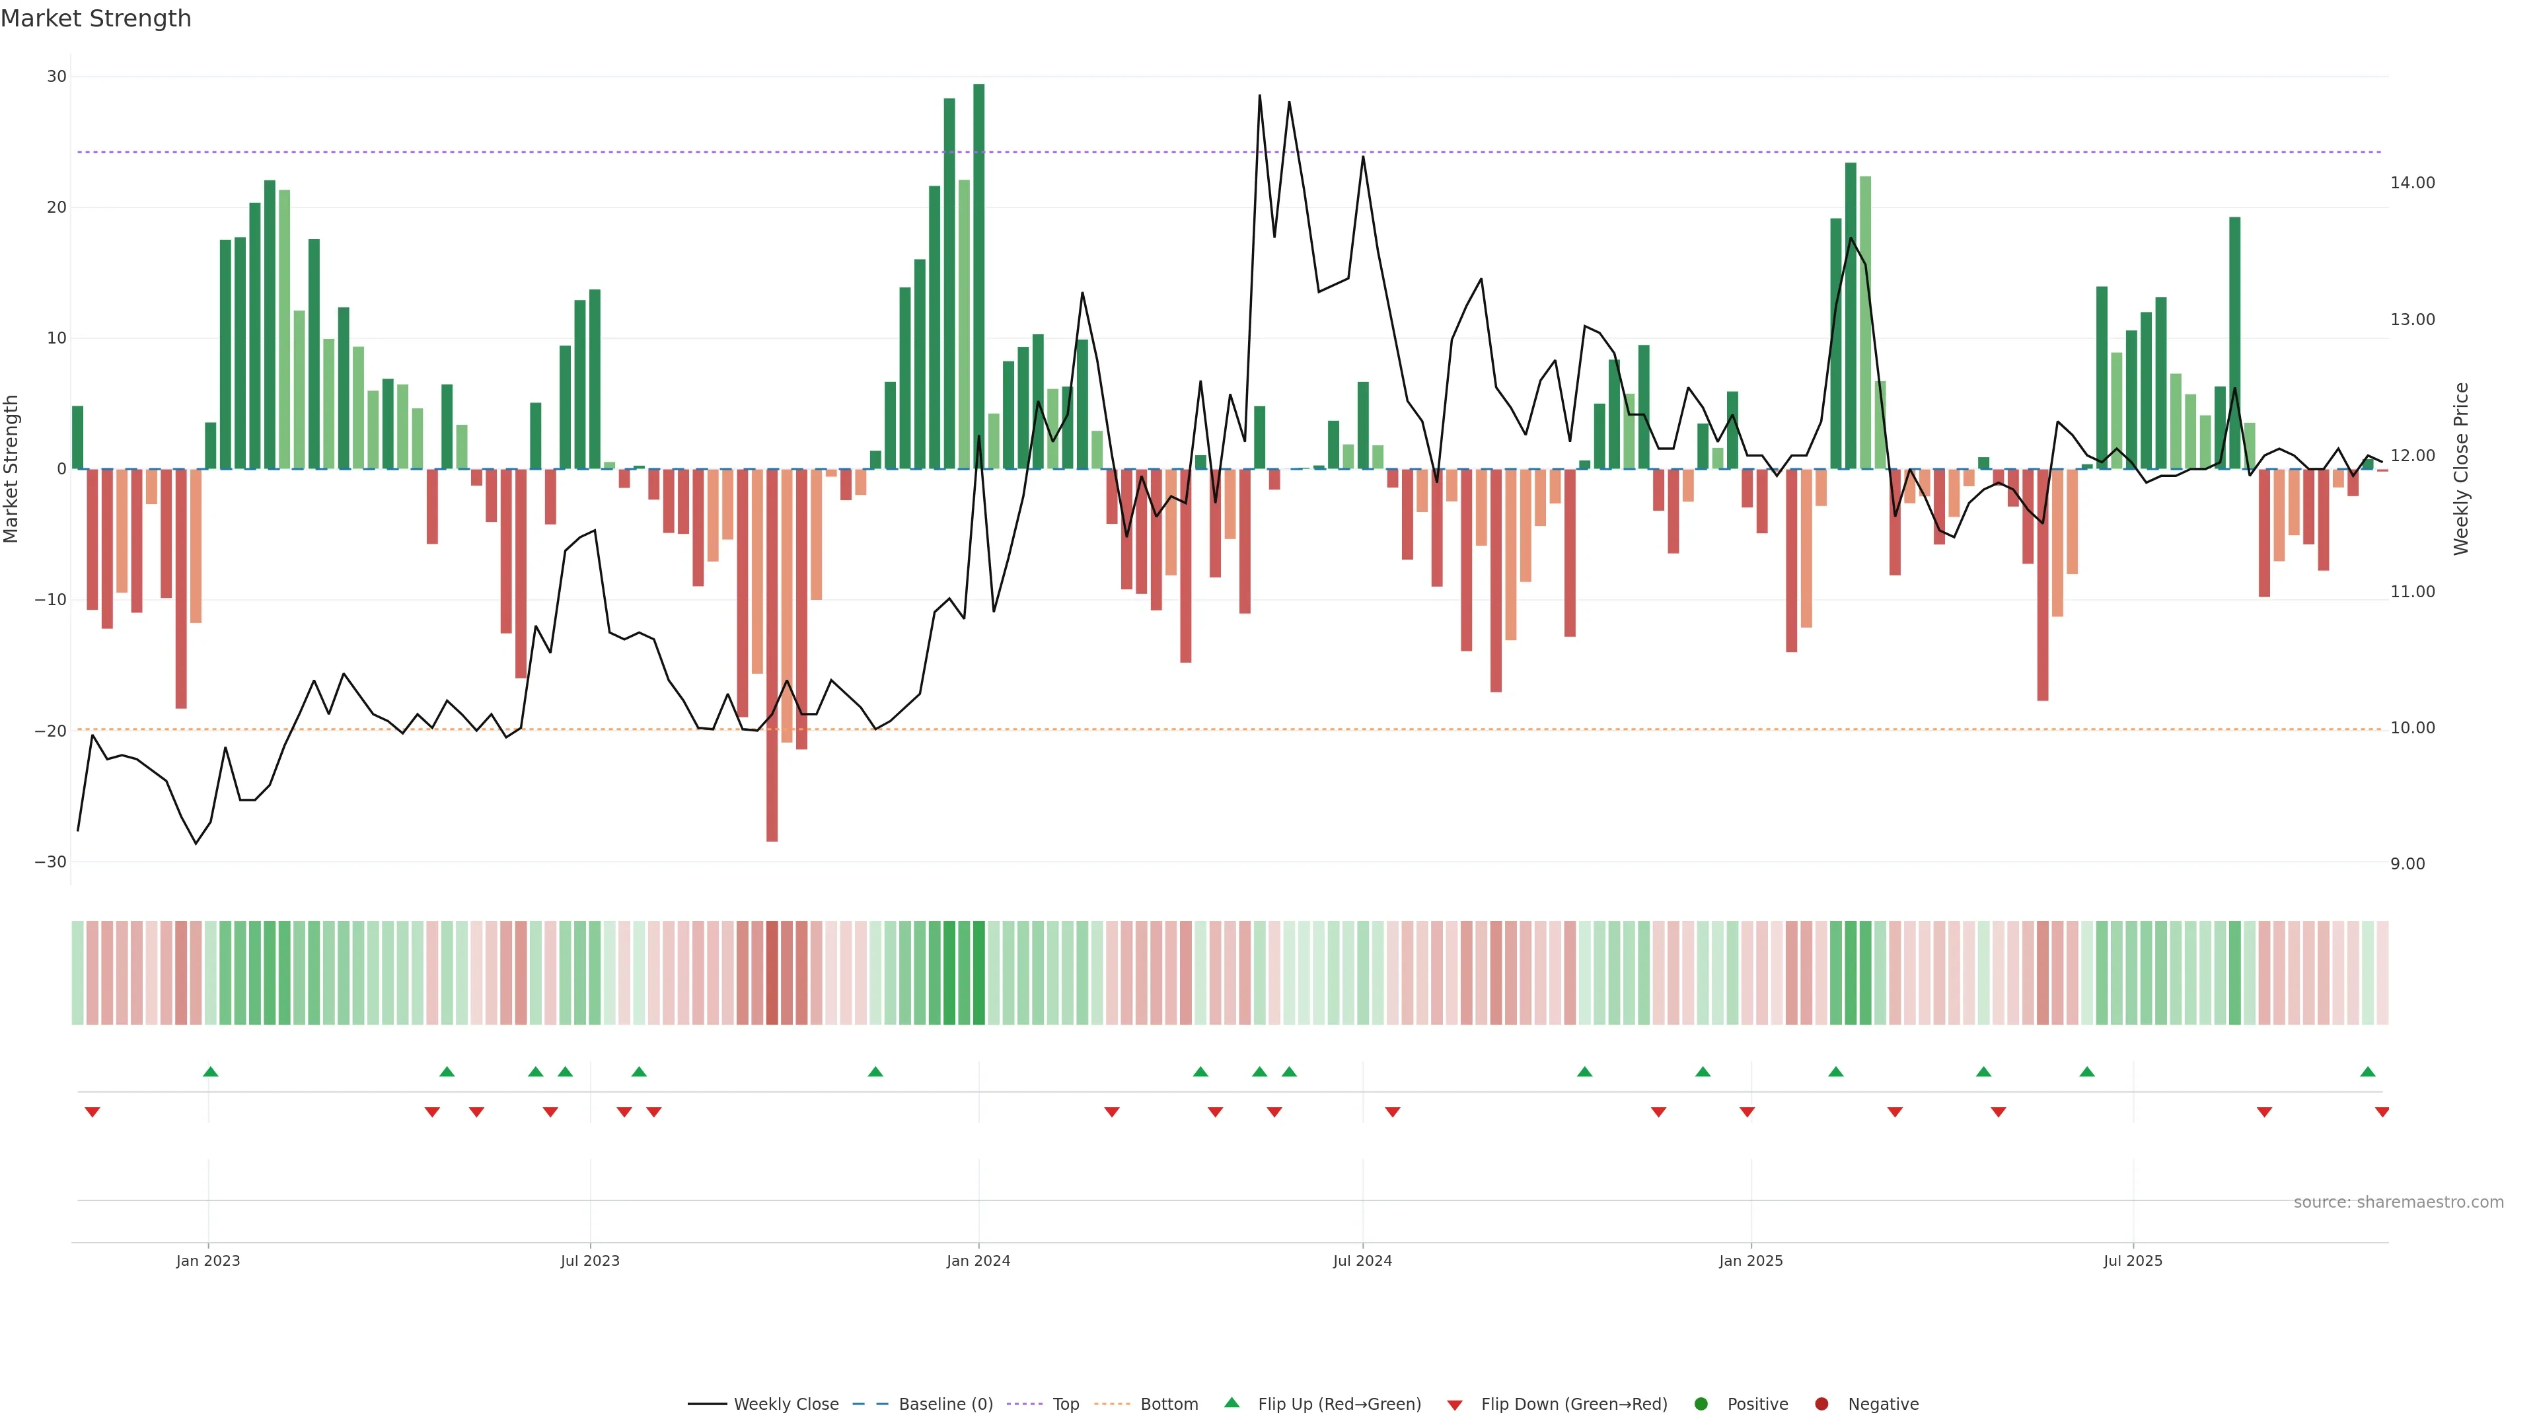Click the Jul 2025 x-axis label
This screenshot has width=2537, height=1427.
click(2132, 1261)
